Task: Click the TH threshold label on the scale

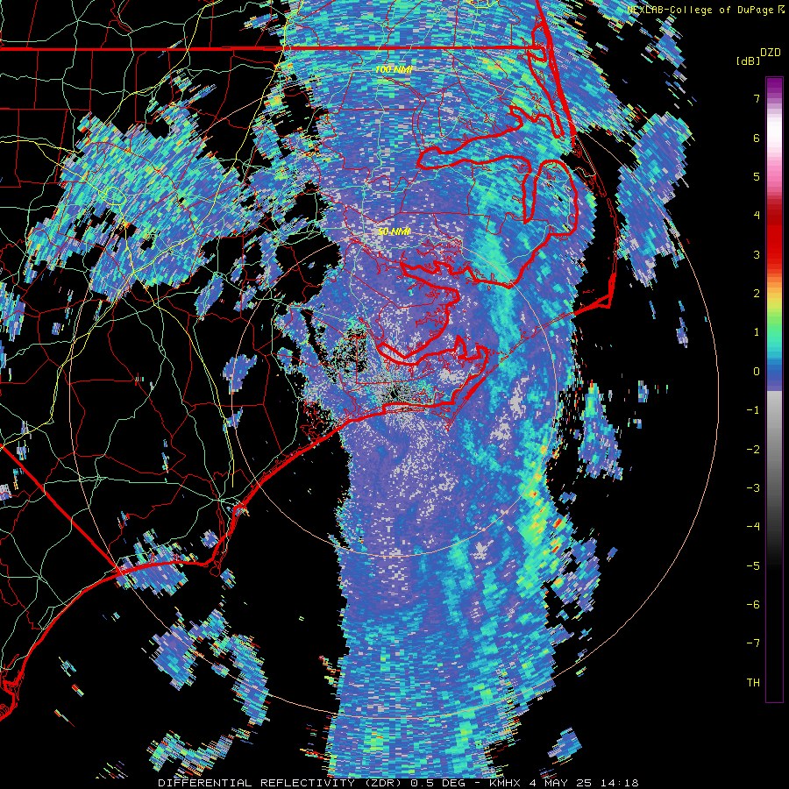Action: click(x=753, y=683)
